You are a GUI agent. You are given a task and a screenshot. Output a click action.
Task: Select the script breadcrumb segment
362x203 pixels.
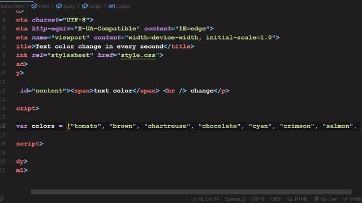[x=92, y=6]
